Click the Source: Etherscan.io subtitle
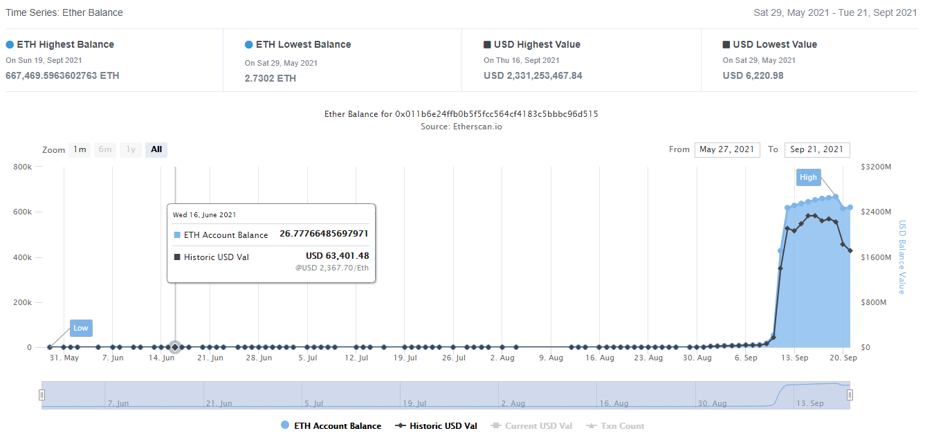The image size is (925, 442). point(461,127)
